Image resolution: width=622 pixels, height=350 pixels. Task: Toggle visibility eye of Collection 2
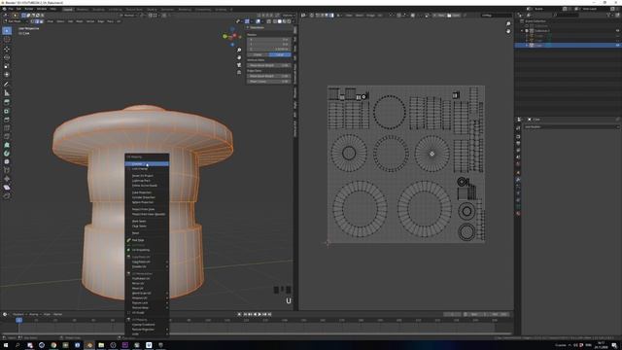pos(618,30)
